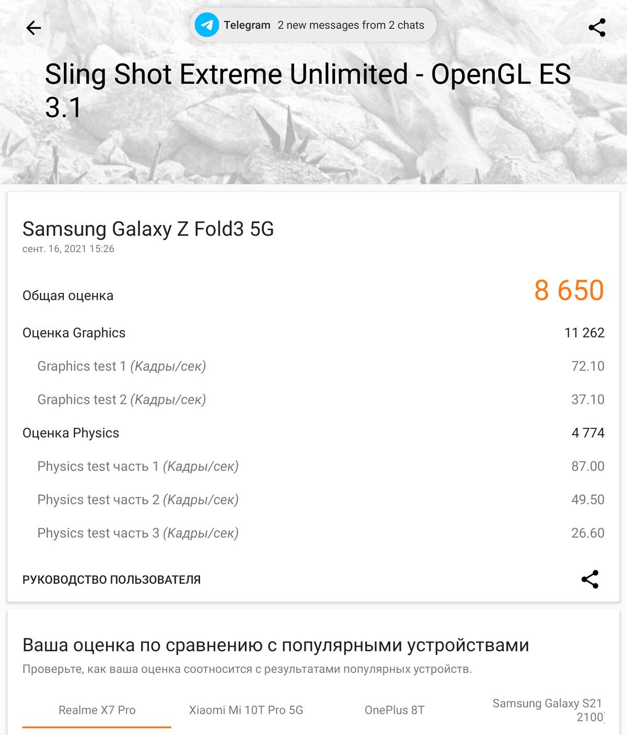Switch to the OnePlus 8T tab

(394, 710)
